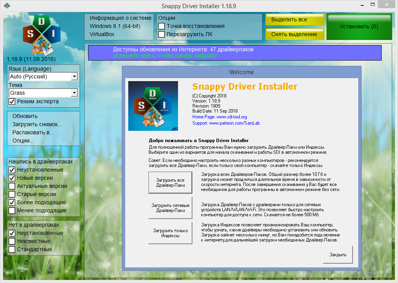Click the Выделить все button

click(295, 19)
